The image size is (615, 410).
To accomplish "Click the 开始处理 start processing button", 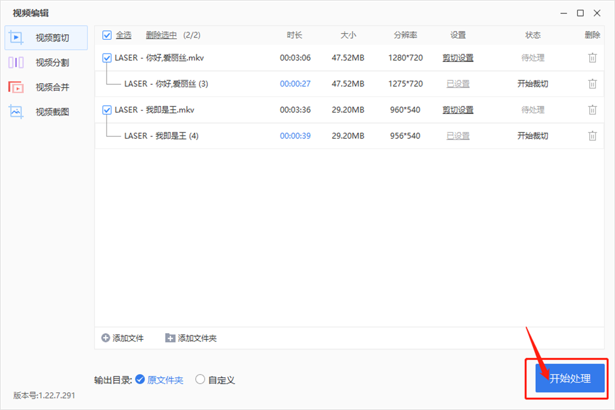I will coord(570,378).
